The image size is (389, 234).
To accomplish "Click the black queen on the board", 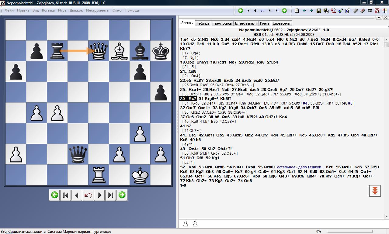I will (78, 154).
